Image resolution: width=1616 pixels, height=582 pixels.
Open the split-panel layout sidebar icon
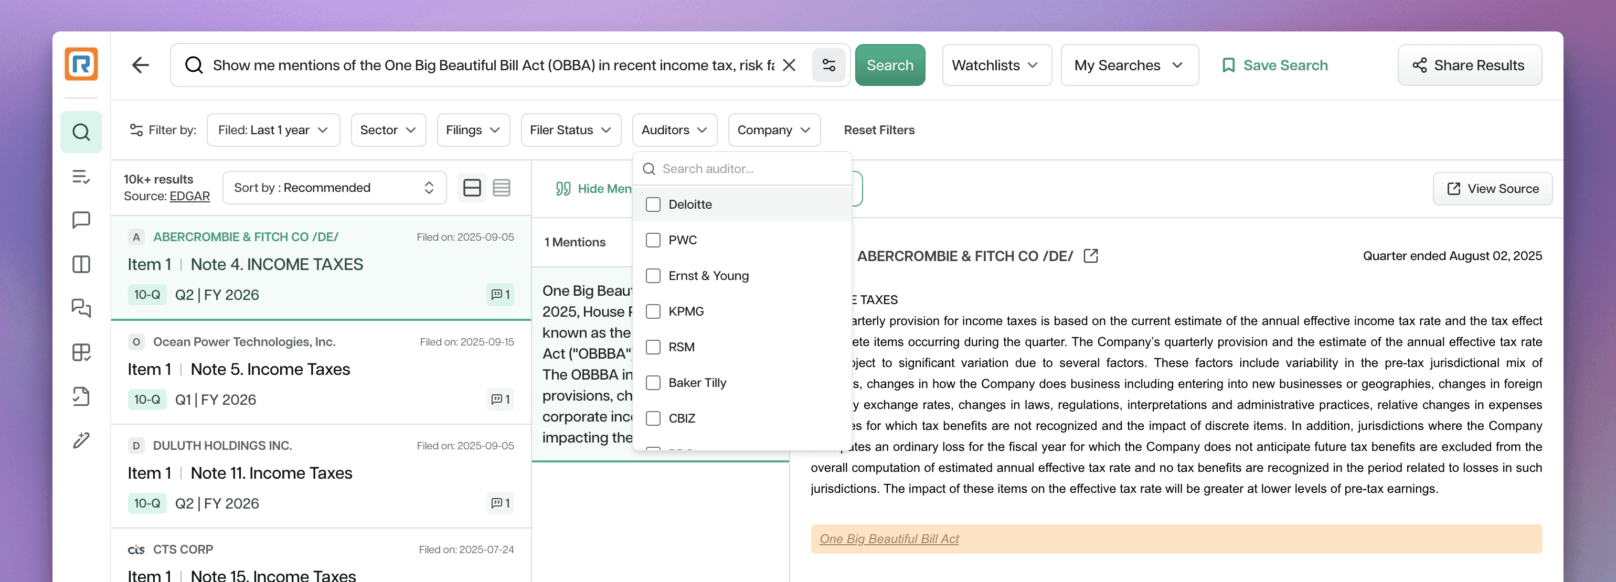(x=81, y=264)
